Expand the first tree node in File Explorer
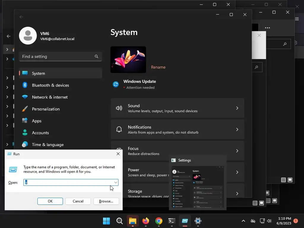 point(7,50)
